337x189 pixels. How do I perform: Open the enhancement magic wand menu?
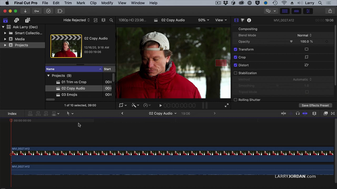[135, 105]
